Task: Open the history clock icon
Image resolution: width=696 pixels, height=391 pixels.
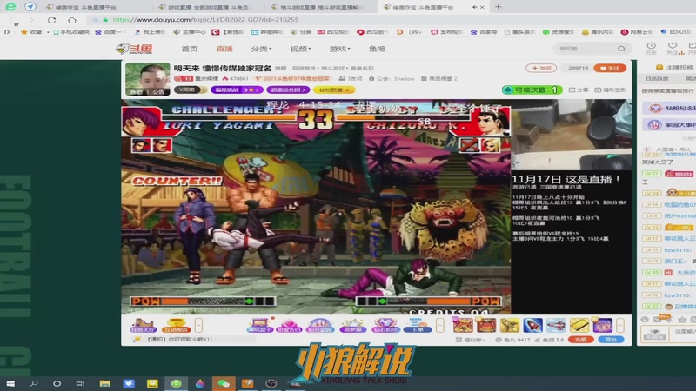Action: [651, 46]
